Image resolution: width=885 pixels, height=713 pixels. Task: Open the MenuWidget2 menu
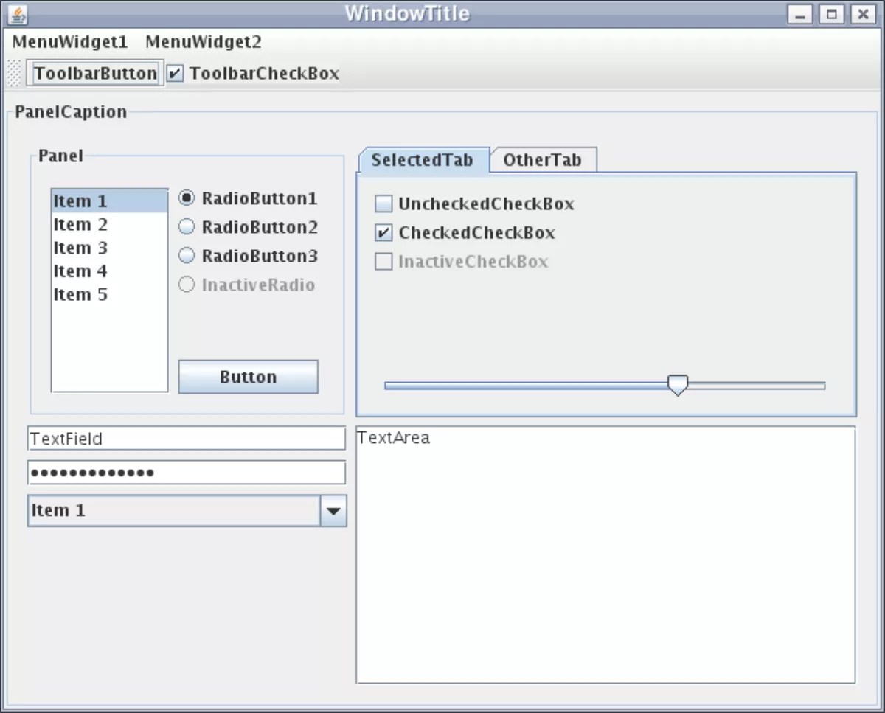point(204,42)
